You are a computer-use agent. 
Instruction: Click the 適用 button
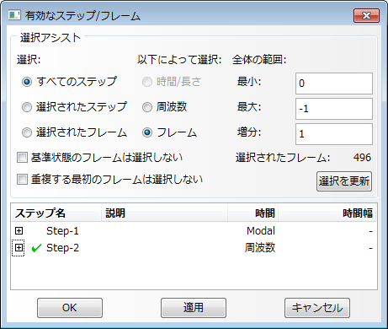pyautogui.click(x=194, y=308)
